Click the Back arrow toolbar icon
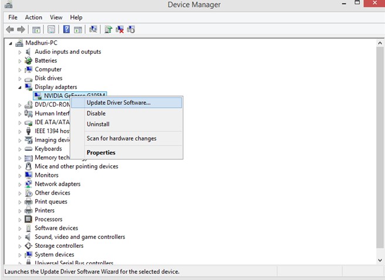The height and width of the screenshot is (280, 385). tap(10, 29)
